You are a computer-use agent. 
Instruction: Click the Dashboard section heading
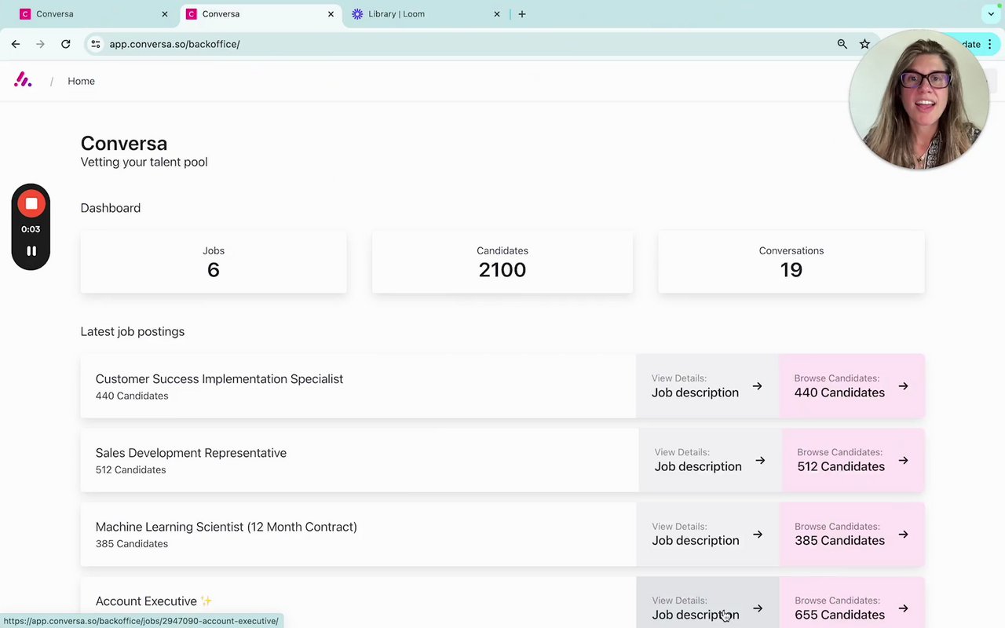coord(111,208)
